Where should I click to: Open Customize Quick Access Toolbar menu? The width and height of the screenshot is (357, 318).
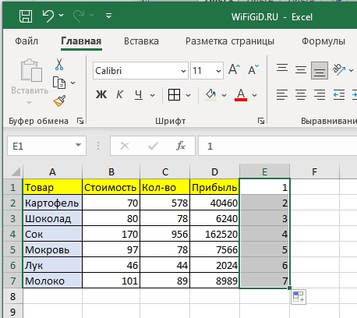click(x=109, y=16)
